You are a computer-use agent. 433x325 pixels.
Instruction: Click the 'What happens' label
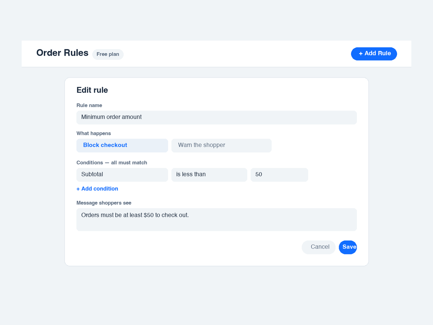pos(94,133)
